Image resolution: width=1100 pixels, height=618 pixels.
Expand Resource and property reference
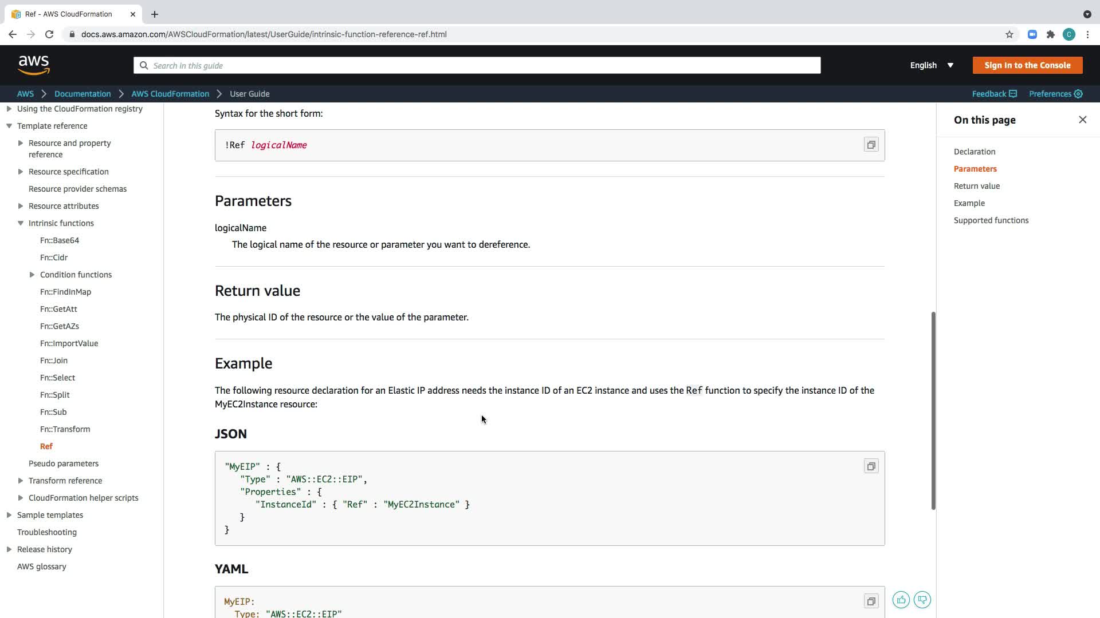tap(21, 143)
